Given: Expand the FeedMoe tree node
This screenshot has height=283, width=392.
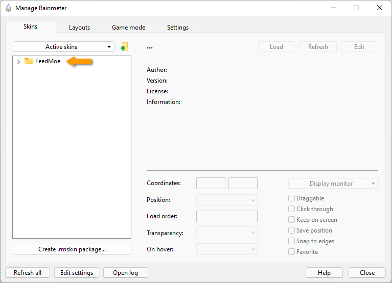Looking at the screenshot, I should pos(18,62).
